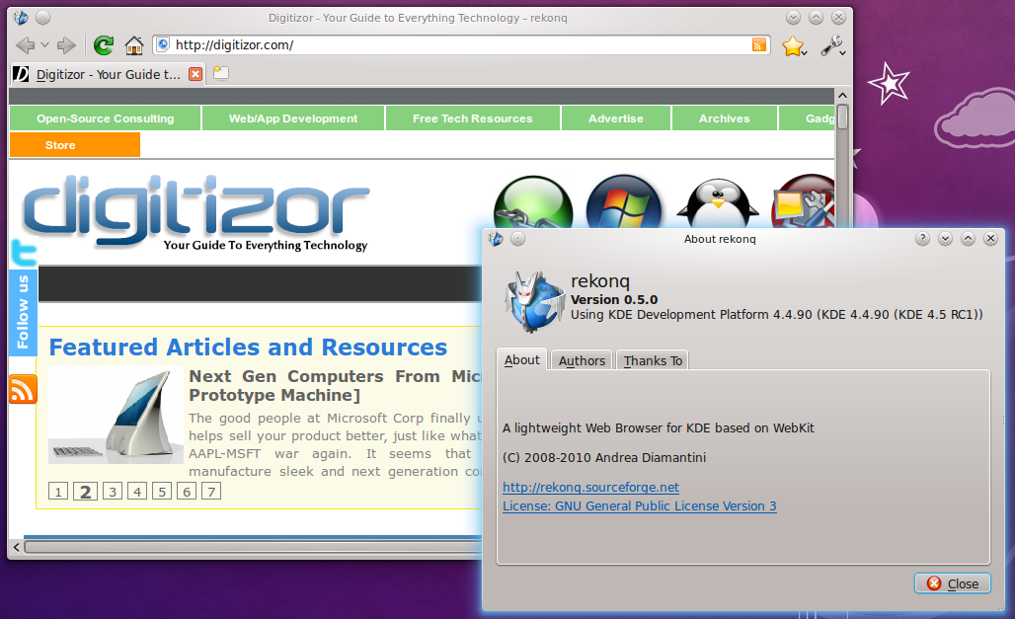The width and height of the screenshot is (1015, 619).
Task: Switch to the Thanks To tab
Action: click(x=653, y=360)
